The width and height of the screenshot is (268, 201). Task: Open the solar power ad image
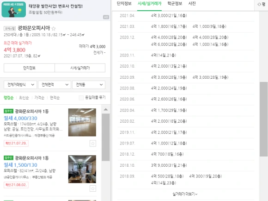[14, 9]
